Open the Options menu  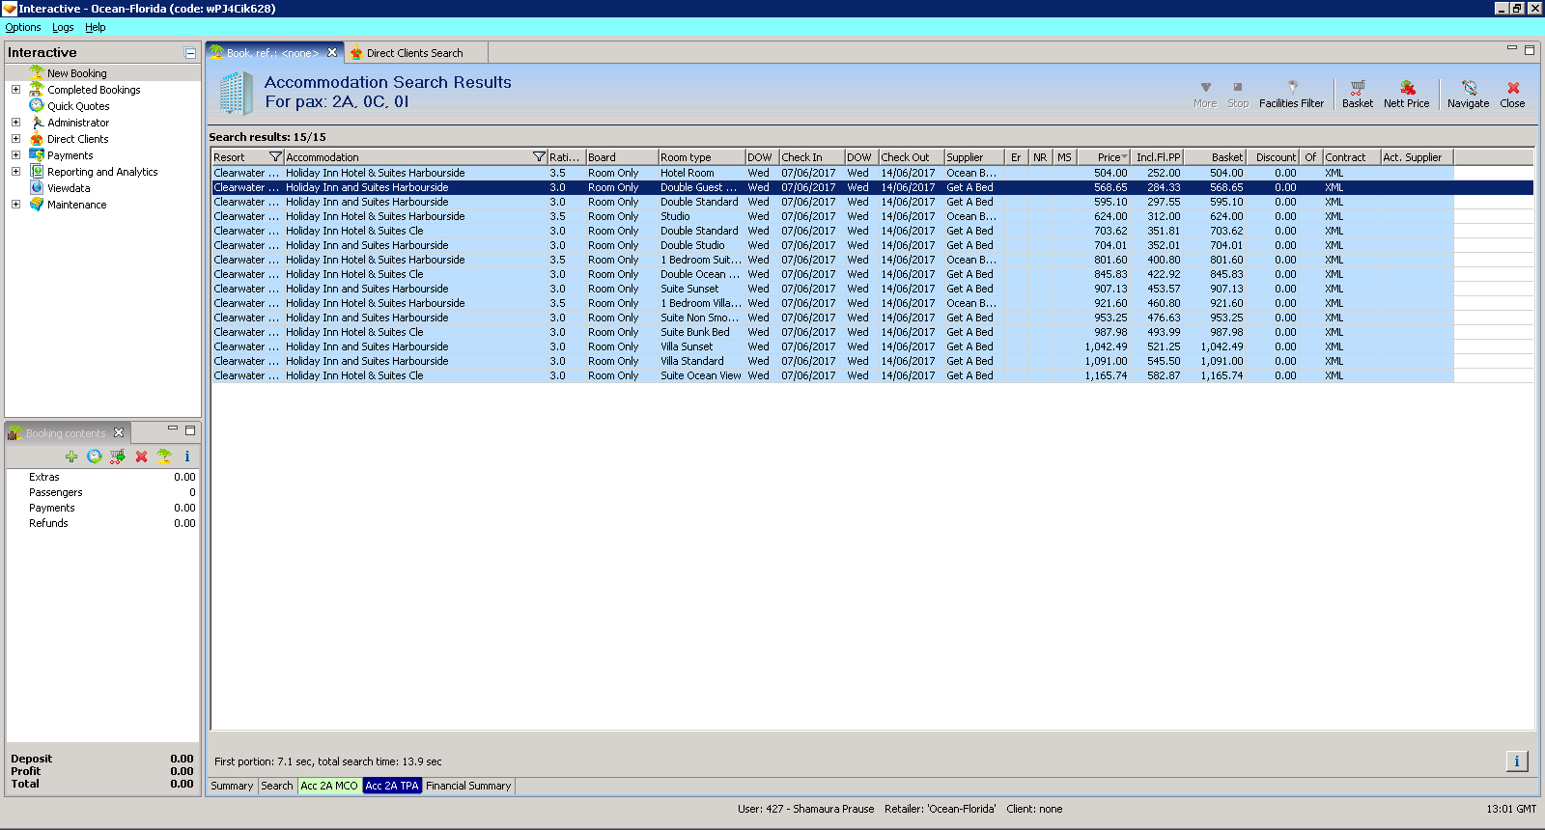pos(23,27)
